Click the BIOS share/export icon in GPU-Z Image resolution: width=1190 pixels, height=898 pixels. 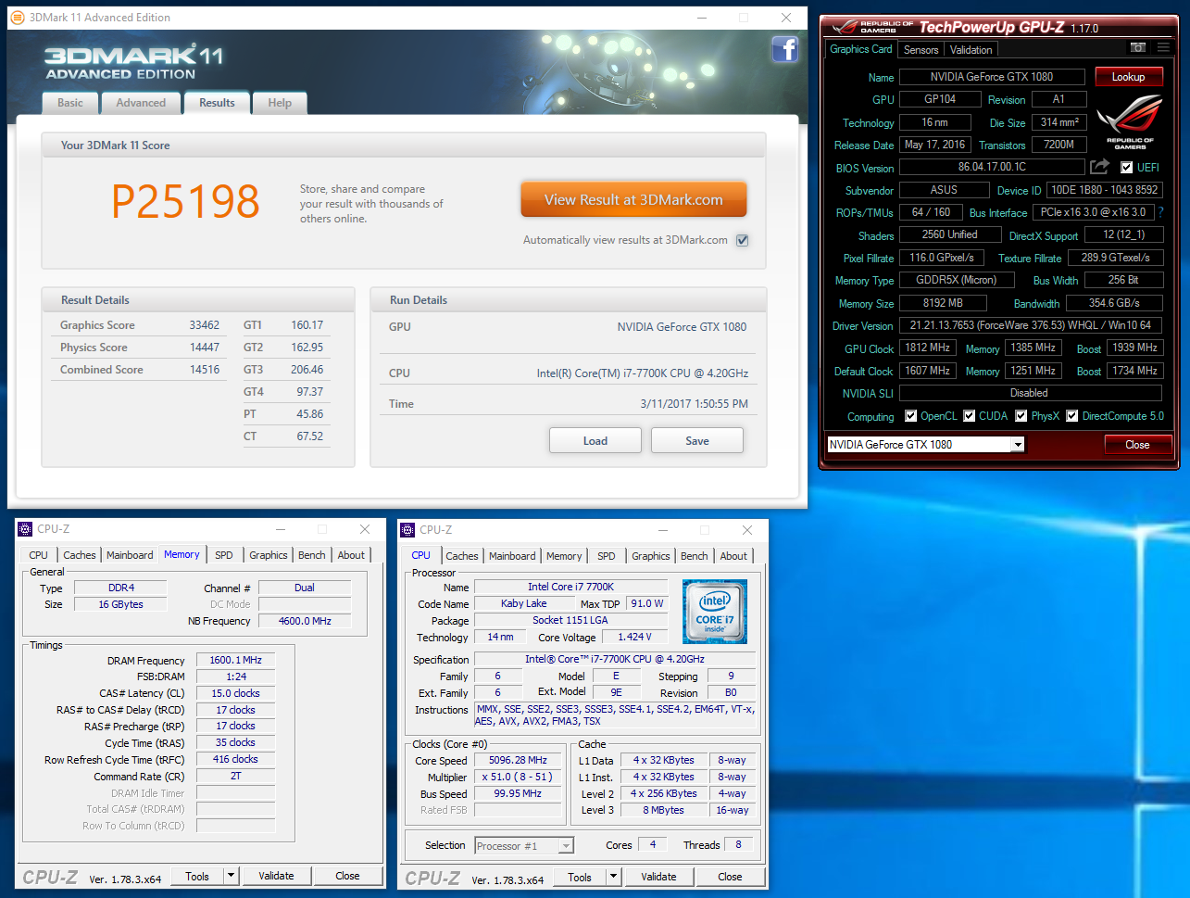(x=1099, y=167)
